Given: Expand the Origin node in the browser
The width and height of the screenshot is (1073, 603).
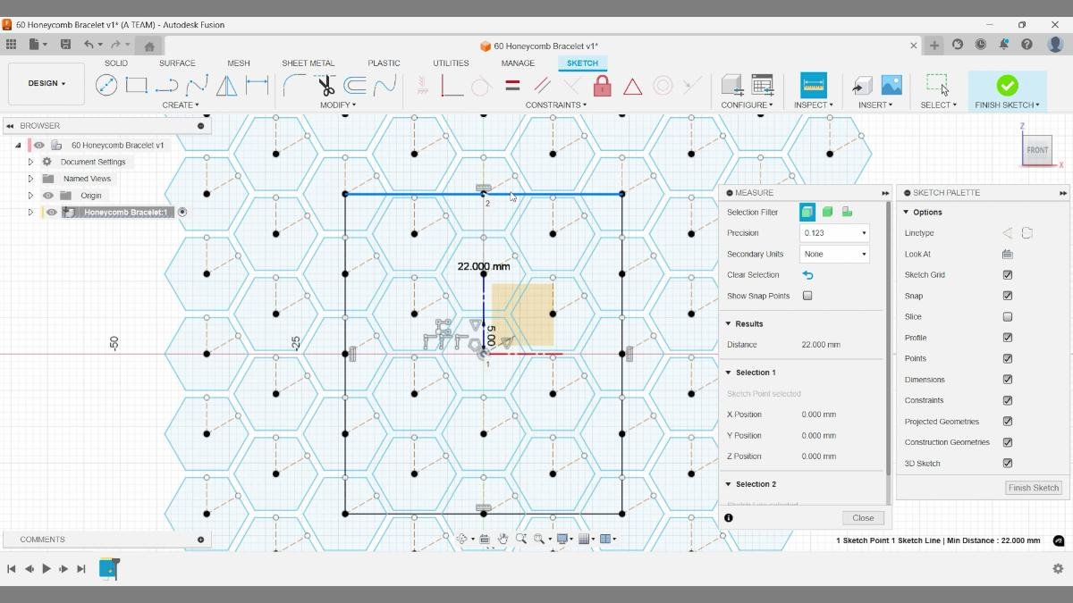Looking at the screenshot, I should point(30,195).
